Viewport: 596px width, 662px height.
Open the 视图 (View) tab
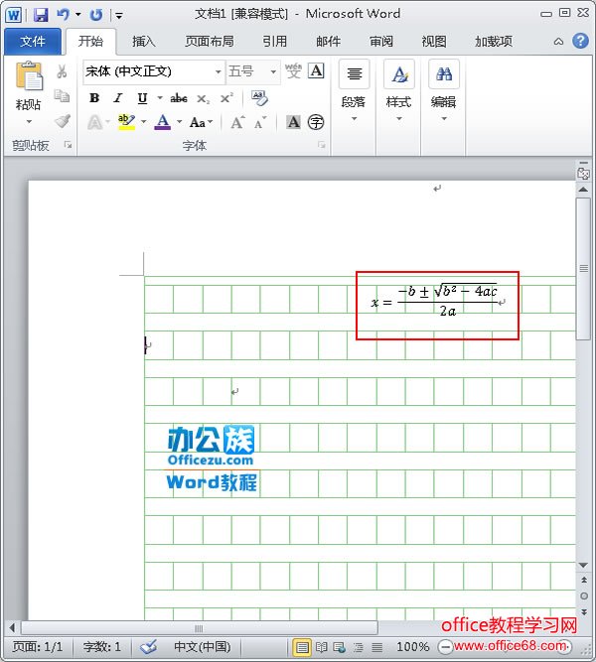pyautogui.click(x=434, y=42)
